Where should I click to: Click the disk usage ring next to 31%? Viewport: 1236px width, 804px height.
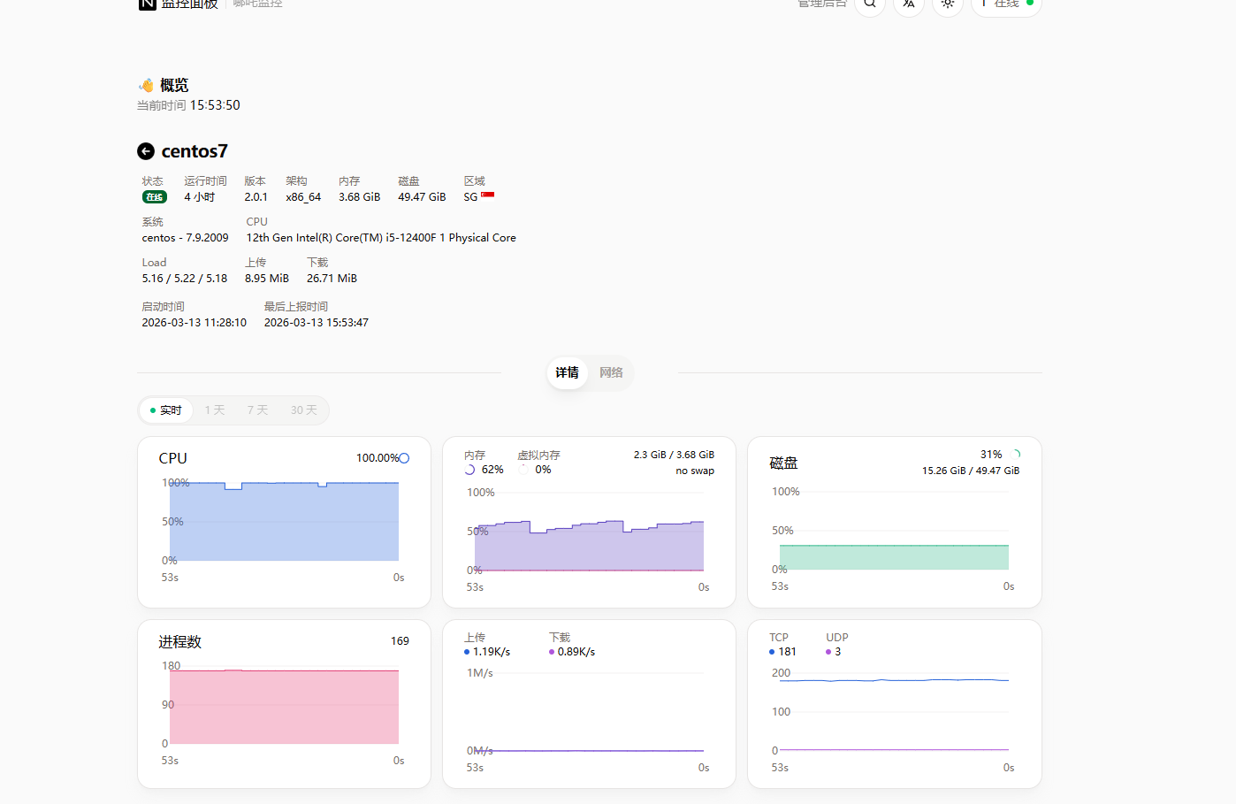click(1015, 455)
